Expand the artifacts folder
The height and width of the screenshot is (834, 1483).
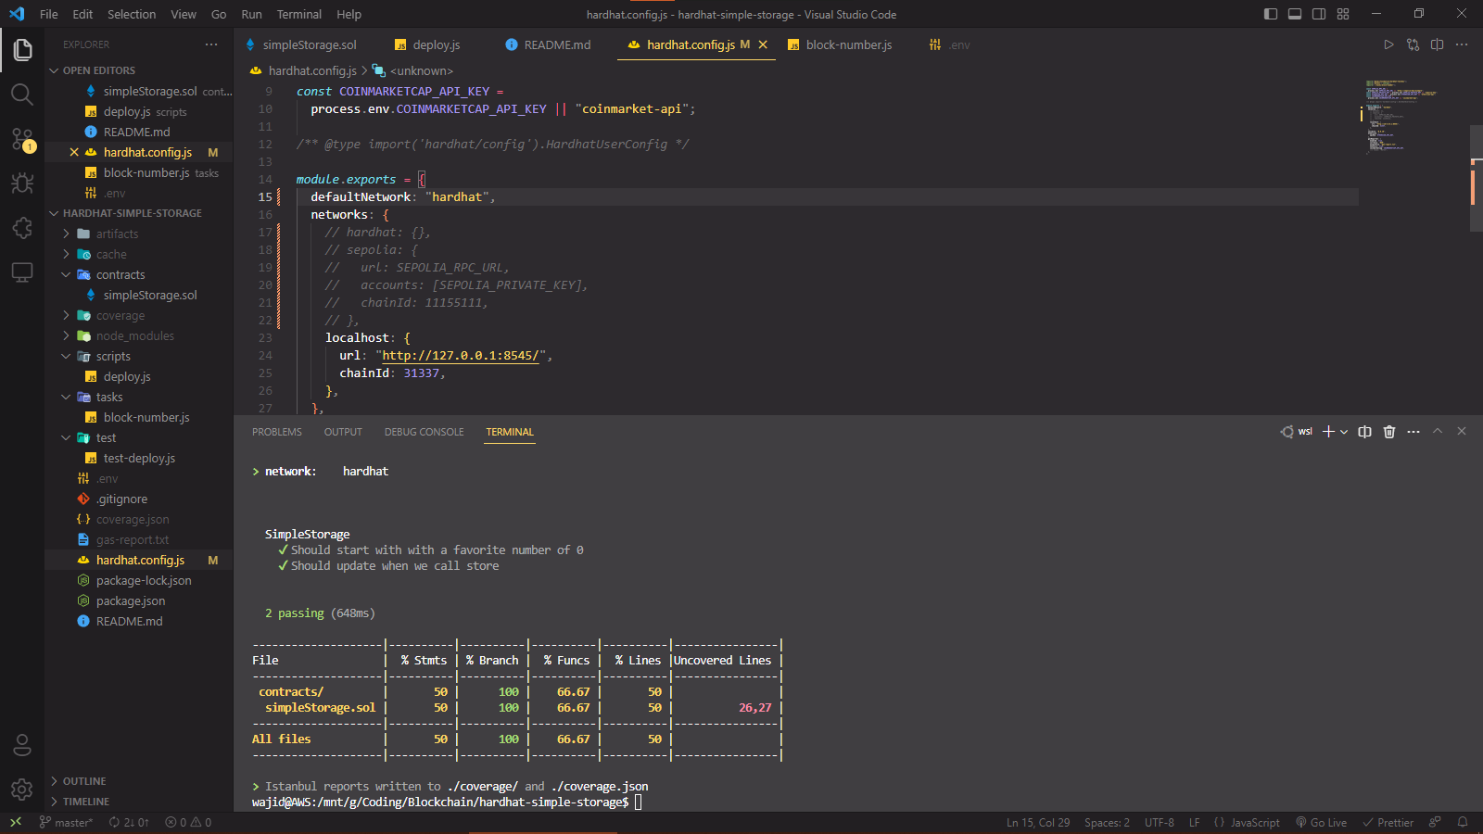point(139,234)
